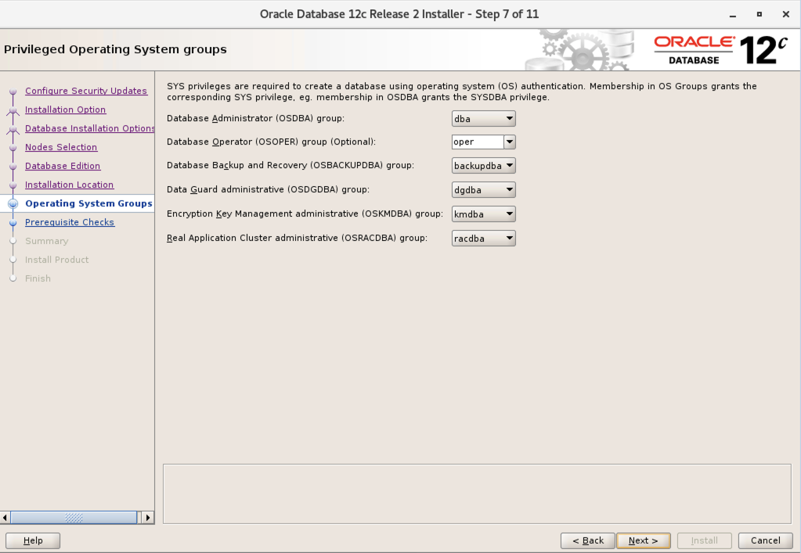Click the Database Installation Options step marker icon
The width and height of the screenshot is (801, 553).
tap(13, 129)
